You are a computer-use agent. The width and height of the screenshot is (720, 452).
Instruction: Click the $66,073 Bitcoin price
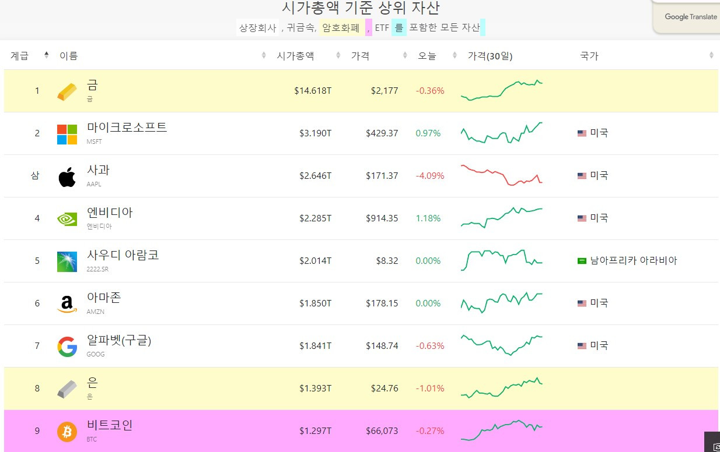[x=382, y=431]
